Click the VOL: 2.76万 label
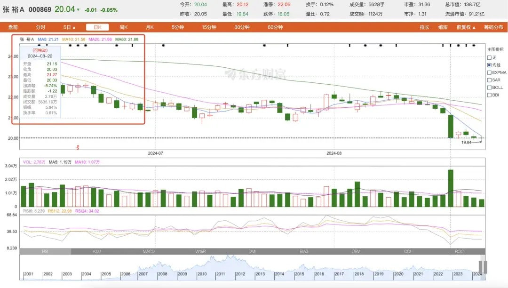Viewport: 508px width, 288px height. [x=34, y=162]
